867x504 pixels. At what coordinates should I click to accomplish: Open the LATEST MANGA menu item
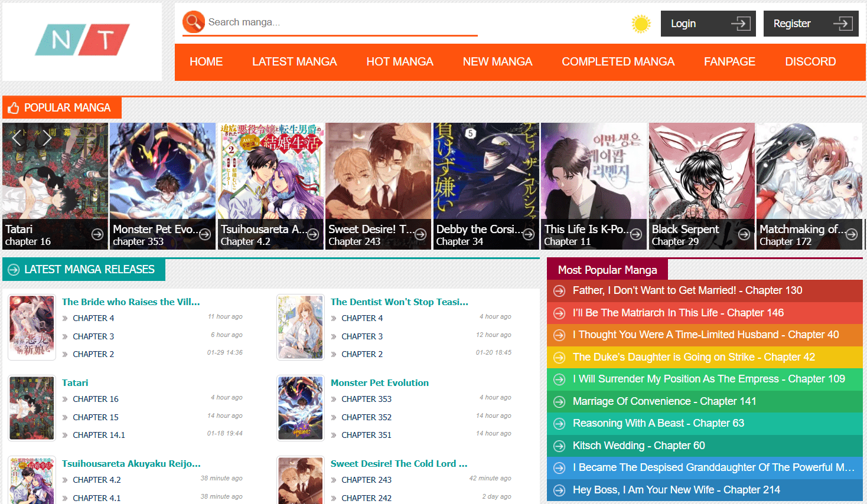tap(294, 62)
